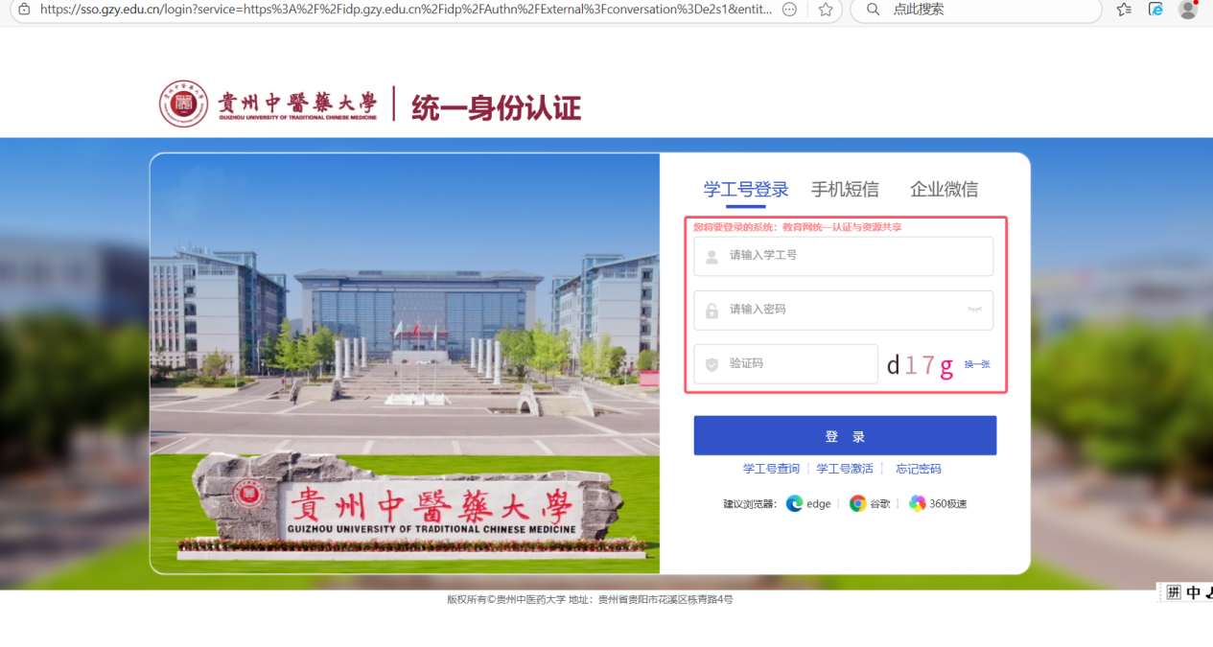Image resolution: width=1213 pixels, height=647 pixels.
Task: Click the IE compatibility mode icon
Action: [x=1156, y=10]
